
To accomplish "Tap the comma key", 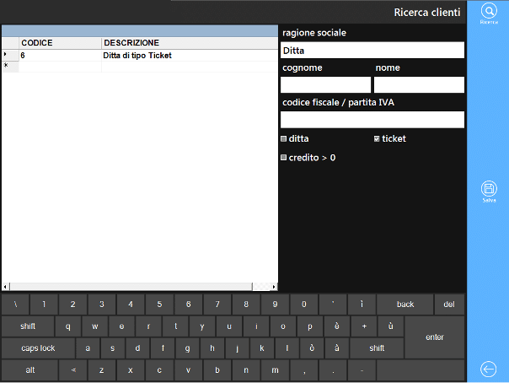I will point(304,370).
